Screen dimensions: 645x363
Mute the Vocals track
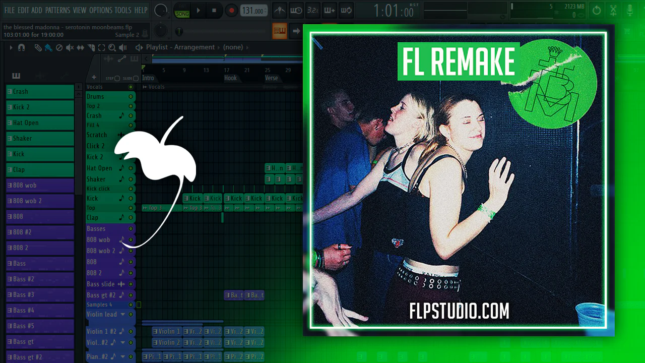click(x=131, y=87)
